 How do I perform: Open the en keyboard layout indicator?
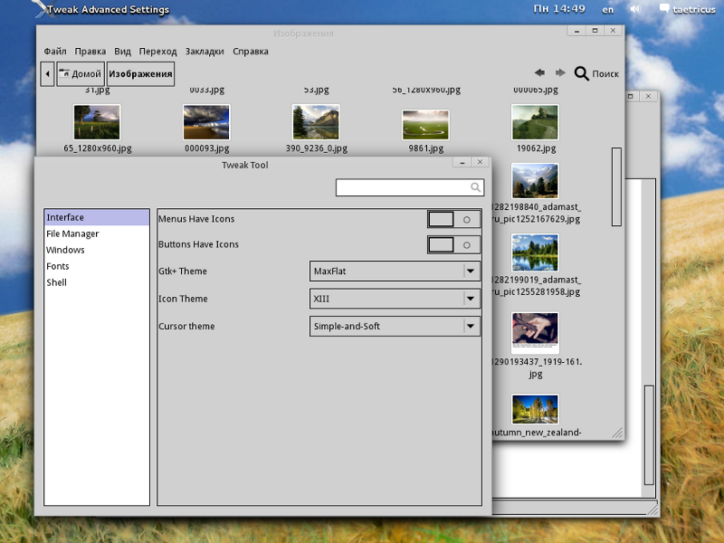[608, 9]
